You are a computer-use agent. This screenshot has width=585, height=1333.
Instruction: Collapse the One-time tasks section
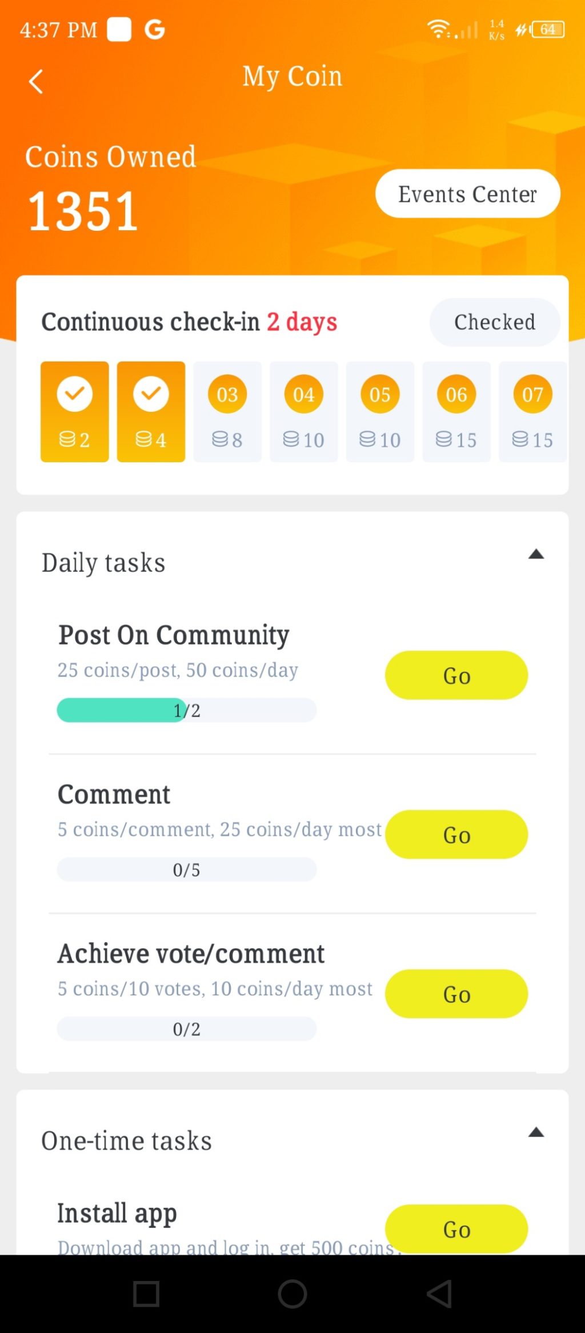click(536, 1132)
